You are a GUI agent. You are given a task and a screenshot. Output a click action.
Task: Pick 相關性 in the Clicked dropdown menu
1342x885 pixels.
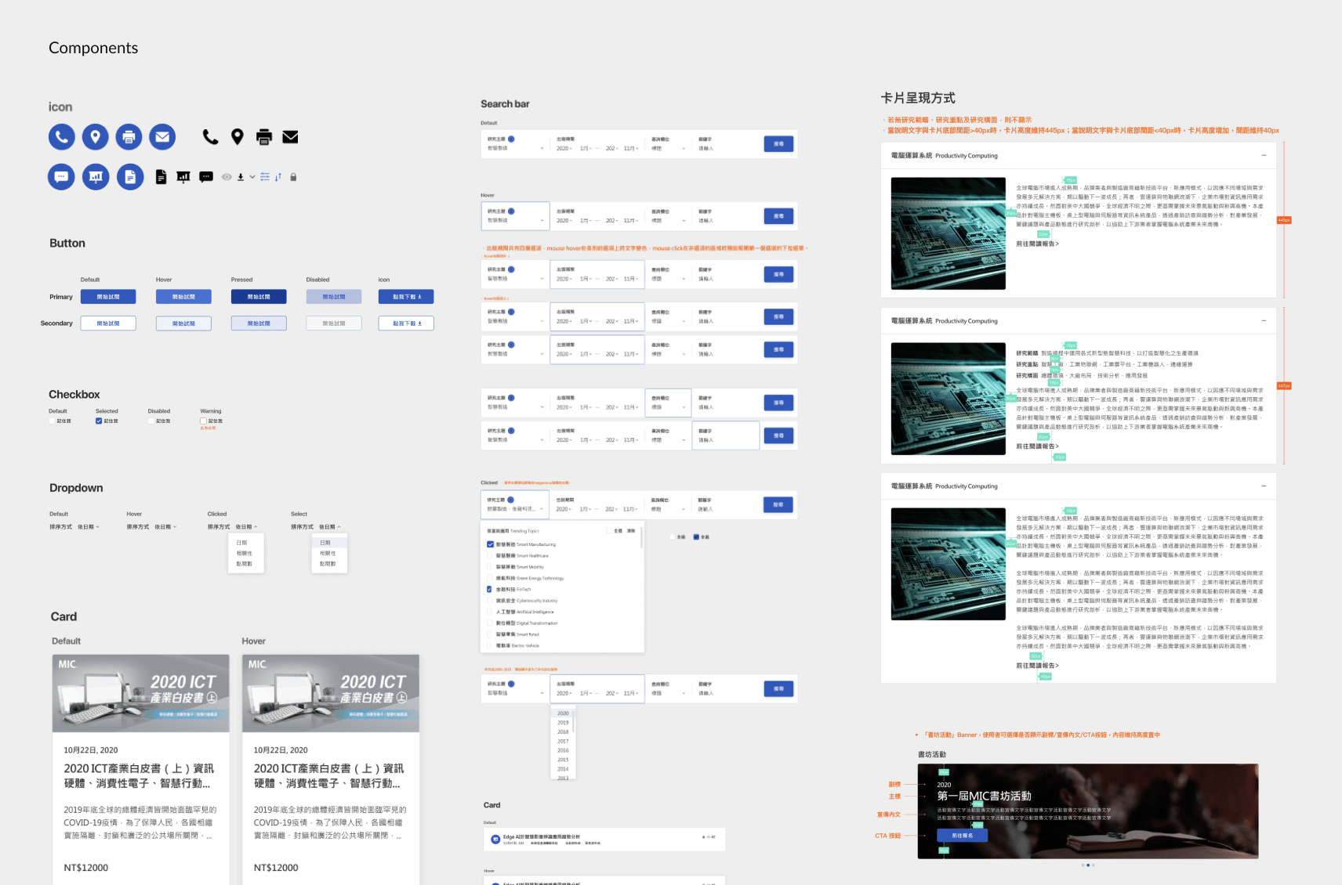245,553
